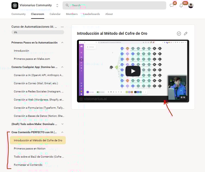Select Introducción al Método del Cofre lesson
This screenshot has width=205, height=172.
pos(38,140)
